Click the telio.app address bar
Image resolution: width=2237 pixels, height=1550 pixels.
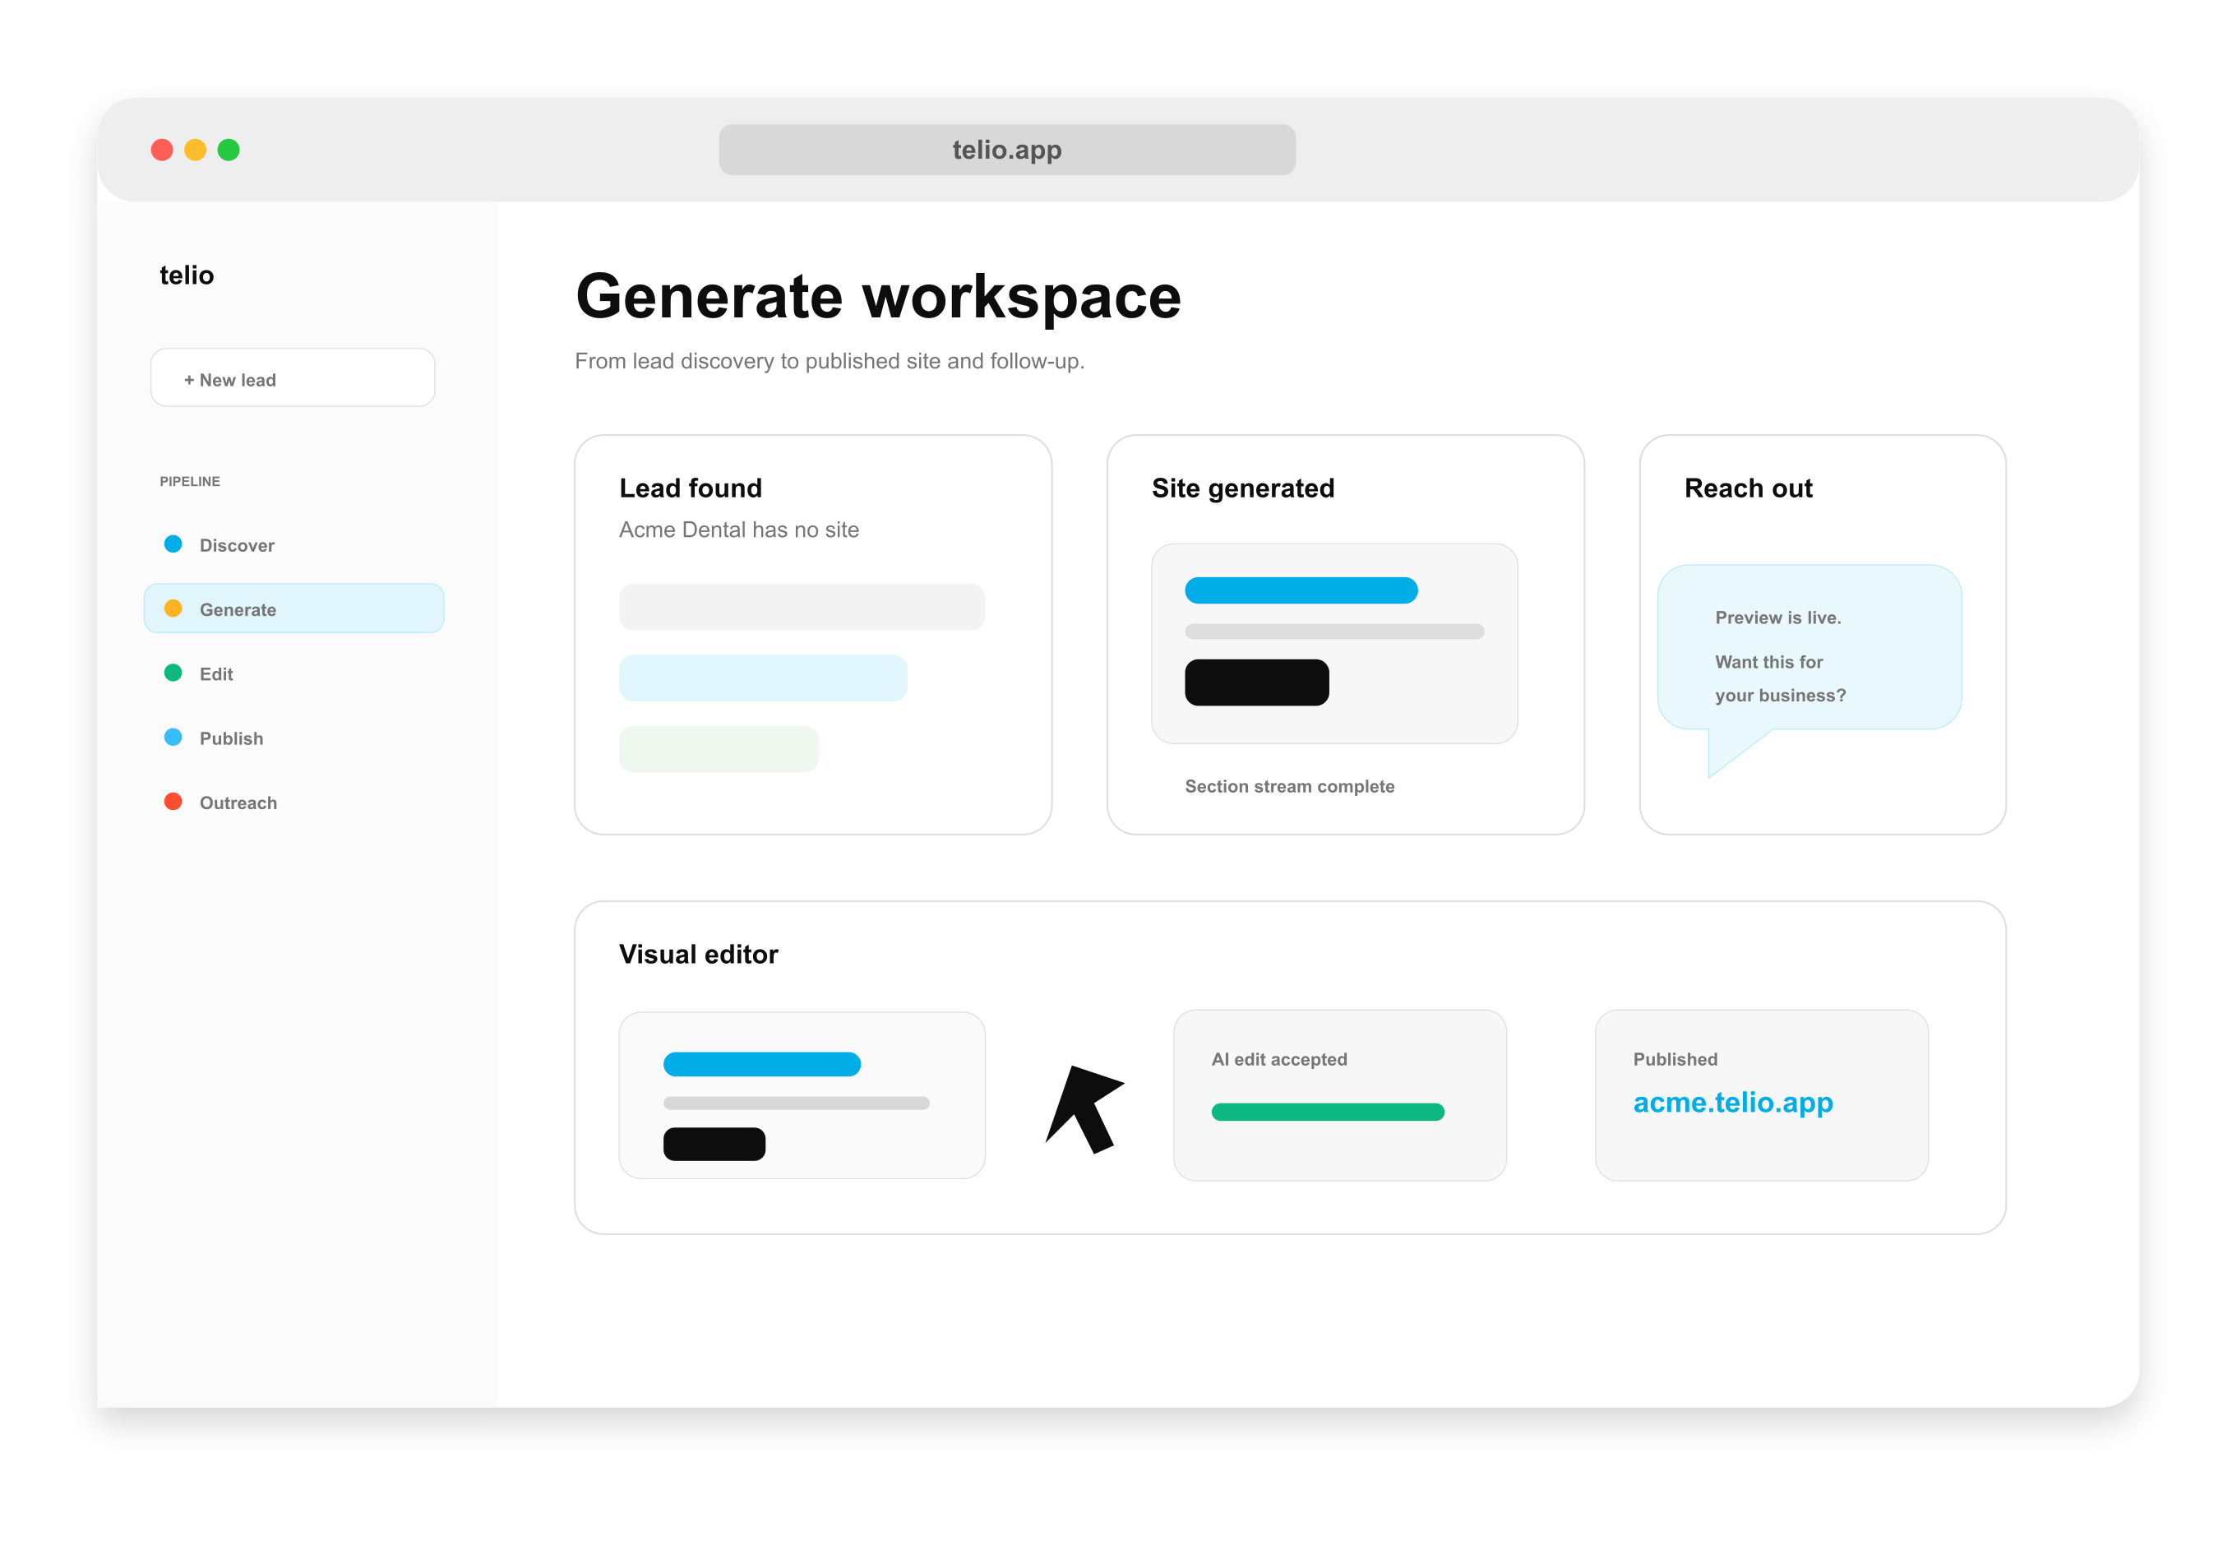(1007, 150)
